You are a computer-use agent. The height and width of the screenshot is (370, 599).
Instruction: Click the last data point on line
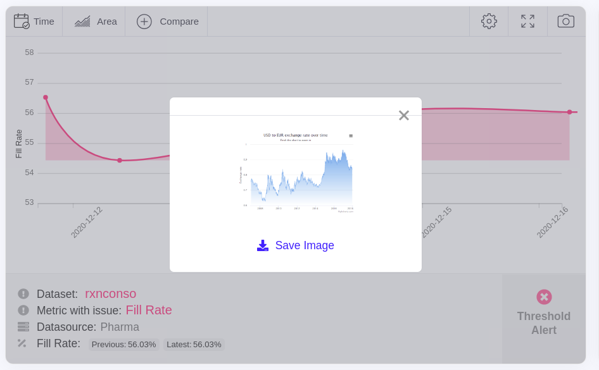click(569, 112)
